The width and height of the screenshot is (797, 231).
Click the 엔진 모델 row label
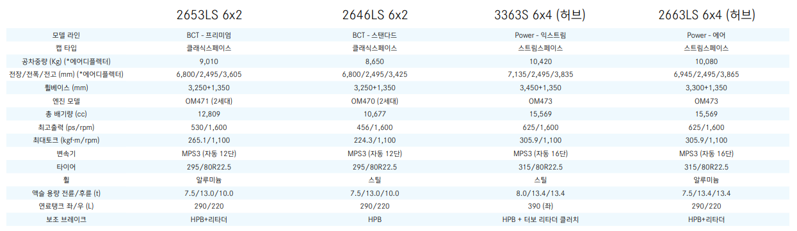tap(67, 101)
